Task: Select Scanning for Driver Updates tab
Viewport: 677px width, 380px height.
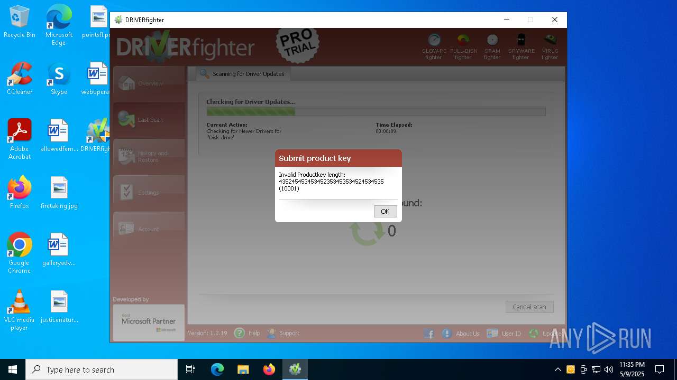Action: point(243,74)
